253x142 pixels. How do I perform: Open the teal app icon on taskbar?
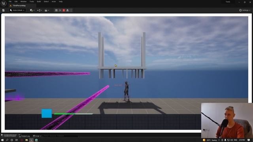coord(36,140)
